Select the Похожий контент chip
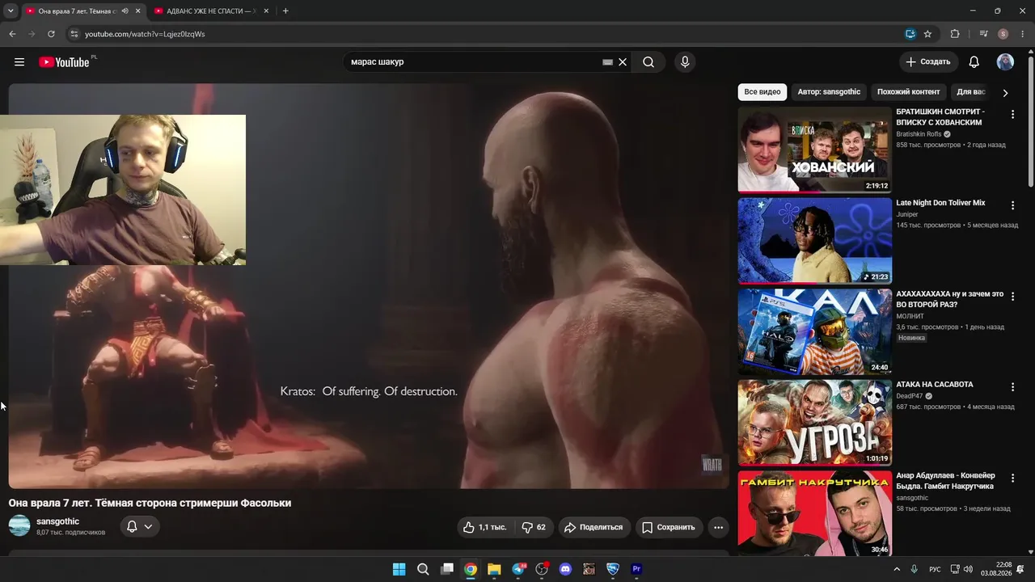Screen dimensions: 1035x582 (909, 92)
